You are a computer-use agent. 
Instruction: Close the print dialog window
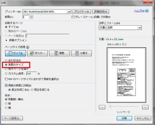148,2
